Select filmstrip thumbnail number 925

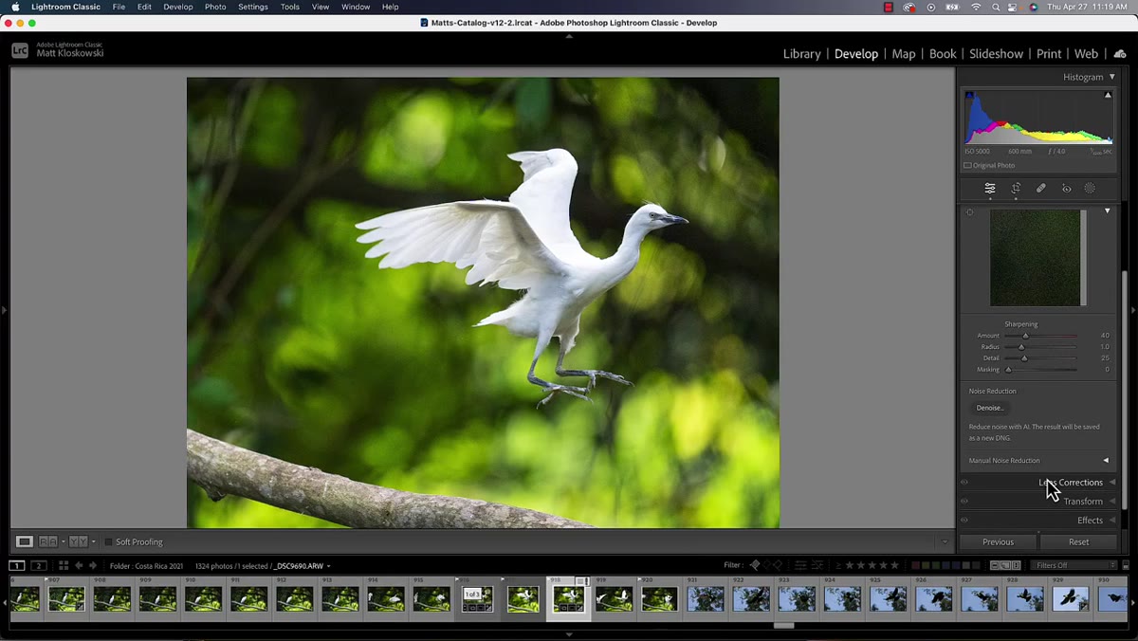tap(888, 598)
